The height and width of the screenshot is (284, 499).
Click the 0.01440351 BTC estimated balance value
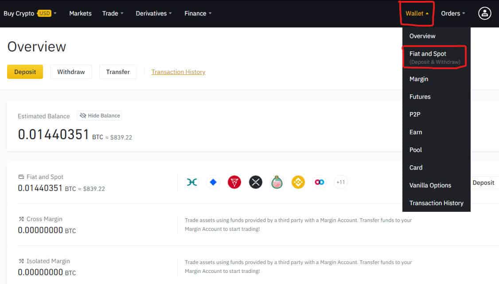[60, 135]
